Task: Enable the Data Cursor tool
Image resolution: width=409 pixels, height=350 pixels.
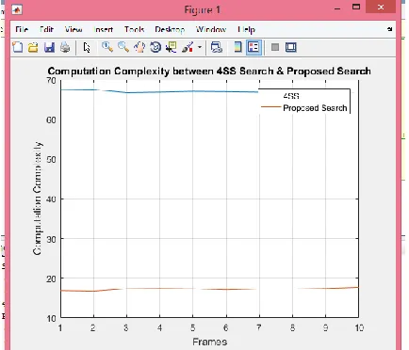Action: tap(172, 47)
